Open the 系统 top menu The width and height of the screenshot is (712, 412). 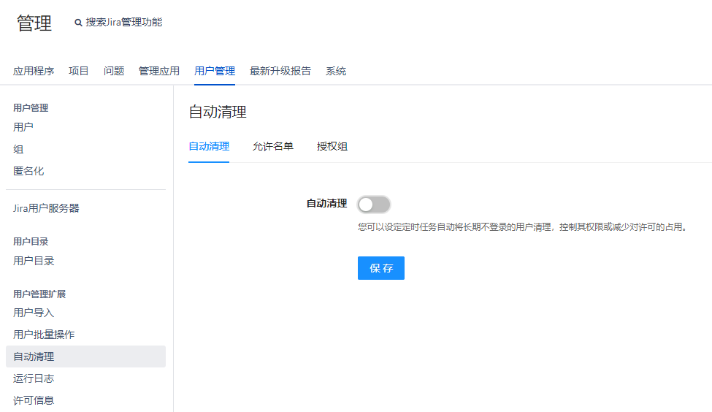336,71
